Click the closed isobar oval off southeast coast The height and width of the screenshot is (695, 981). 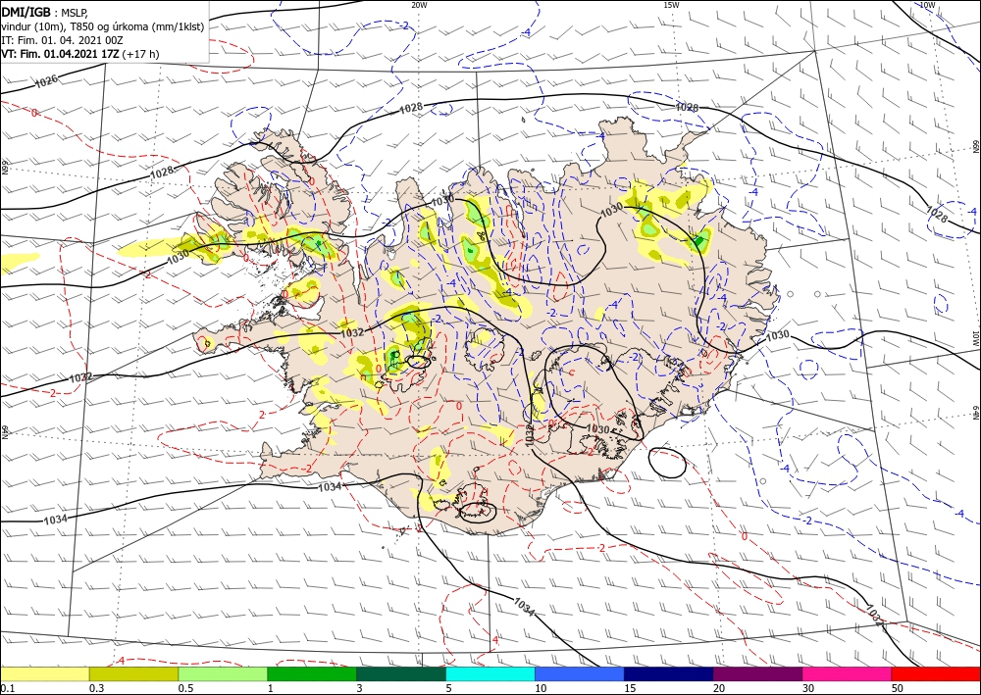(x=667, y=463)
